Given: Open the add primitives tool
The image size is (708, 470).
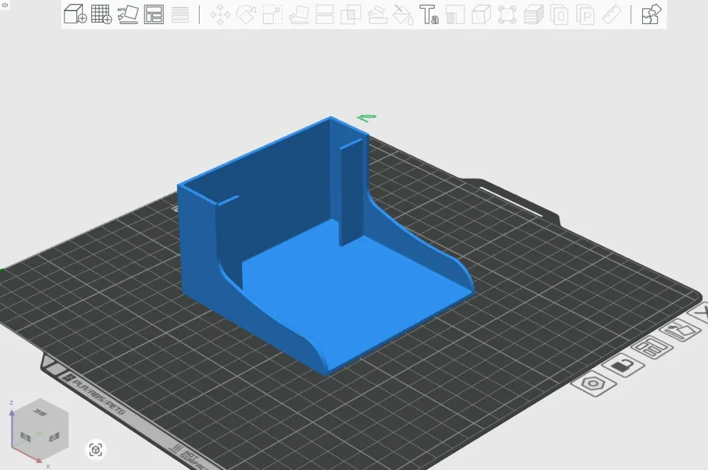Looking at the screenshot, I should [x=101, y=13].
